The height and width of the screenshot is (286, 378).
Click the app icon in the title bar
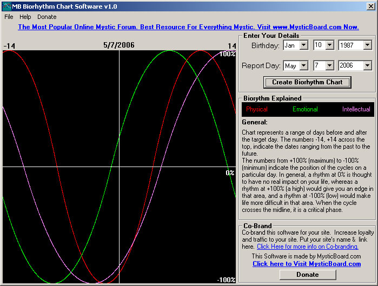click(6, 6)
